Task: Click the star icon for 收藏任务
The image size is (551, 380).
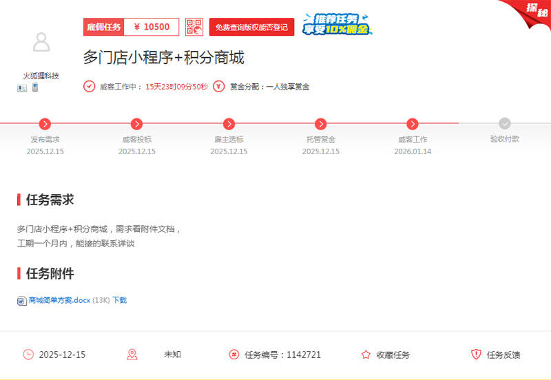Action: [366, 355]
